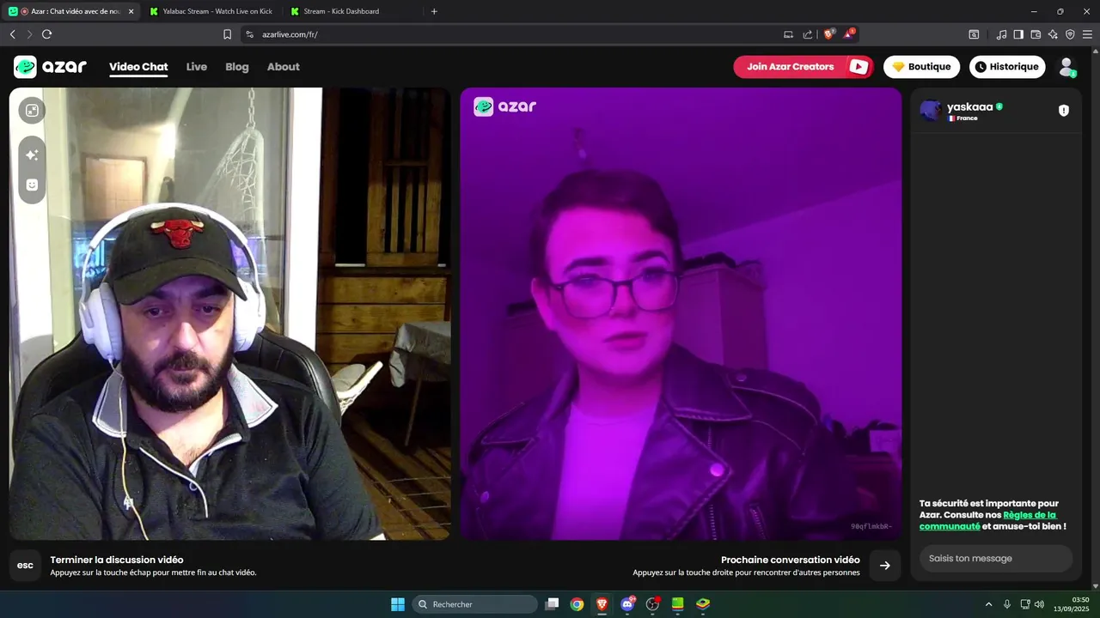Open Task View in taskbar
Screen dimensions: 1100x618
(x=553, y=604)
